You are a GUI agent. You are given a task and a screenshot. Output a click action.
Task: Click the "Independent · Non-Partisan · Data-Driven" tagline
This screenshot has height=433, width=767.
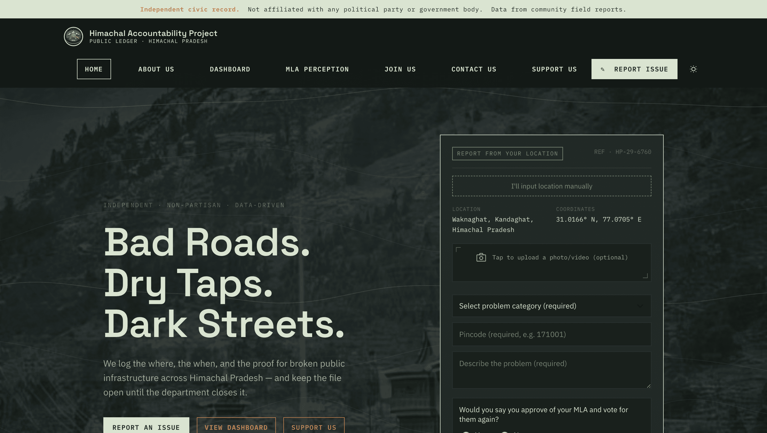(194, 205)
